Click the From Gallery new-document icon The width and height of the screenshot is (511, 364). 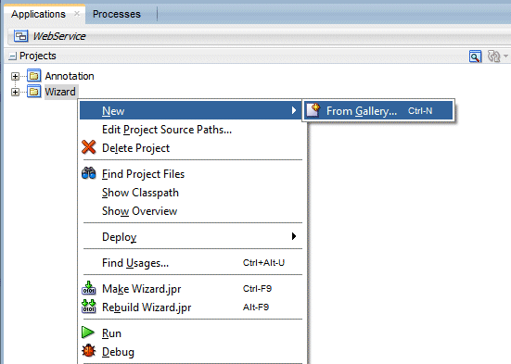coord(313,110)
